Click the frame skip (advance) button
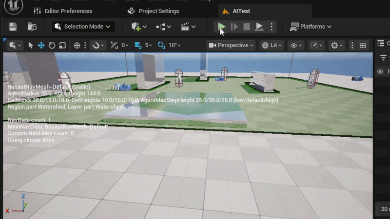Viewport: 390px width, 219px height. coord(234,27)
